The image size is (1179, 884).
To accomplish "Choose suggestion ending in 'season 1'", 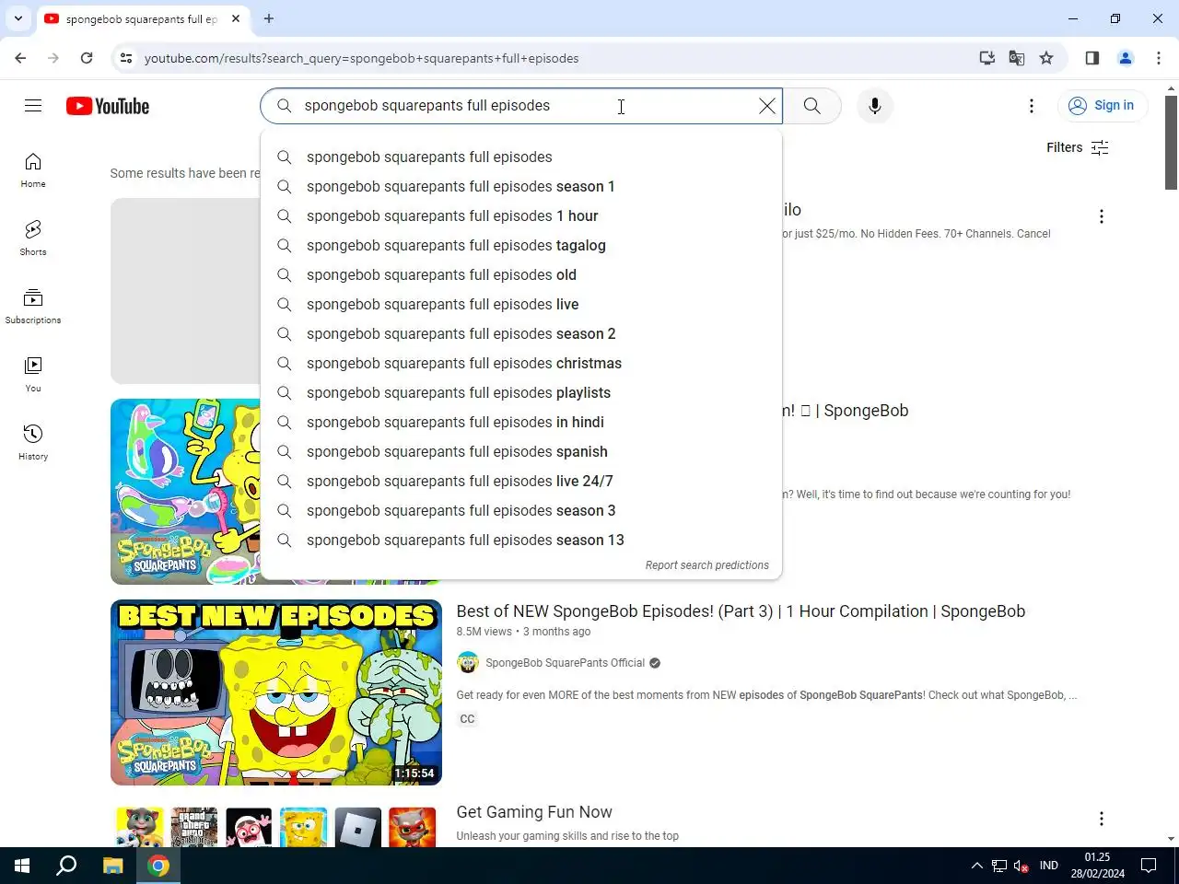I will click(521, 187).
